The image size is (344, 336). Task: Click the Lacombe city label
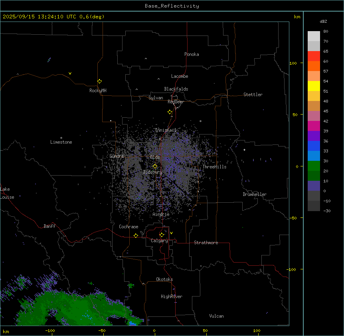point(180,76)
